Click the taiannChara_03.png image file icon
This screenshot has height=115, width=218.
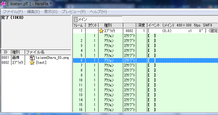click(x=32, y=58)
